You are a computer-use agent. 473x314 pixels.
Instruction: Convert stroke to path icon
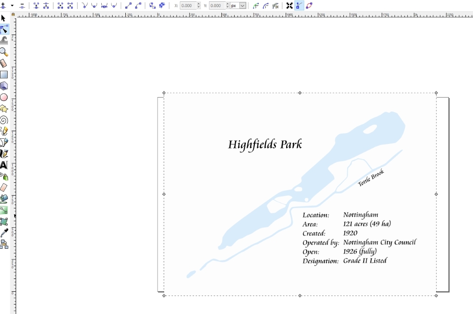162,5
